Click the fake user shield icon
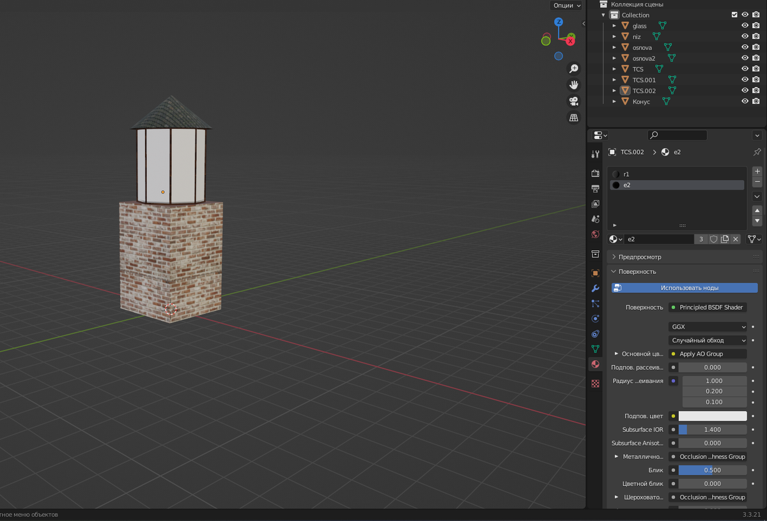767x521 pixels. 713,239
